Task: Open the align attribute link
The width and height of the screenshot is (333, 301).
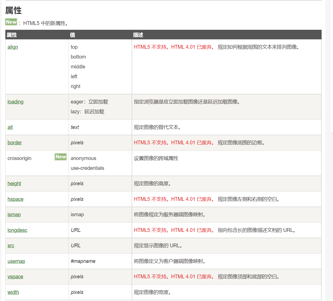Action: point(13,47)
